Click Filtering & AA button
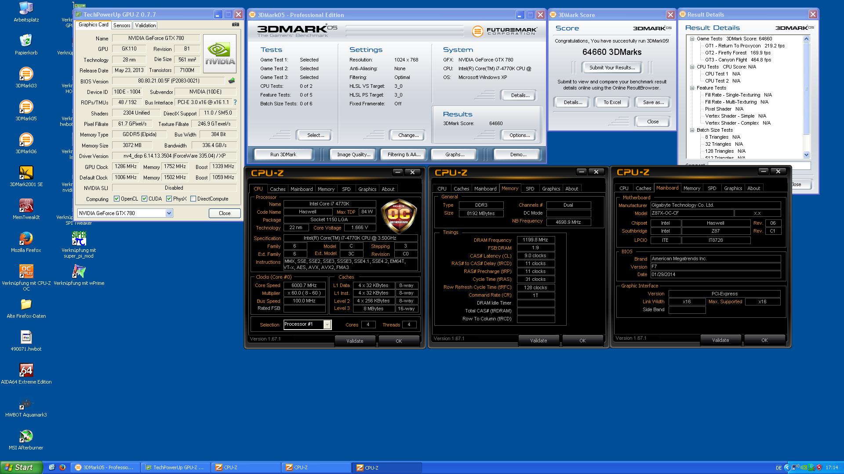844x474 pixels. [404, 154]
